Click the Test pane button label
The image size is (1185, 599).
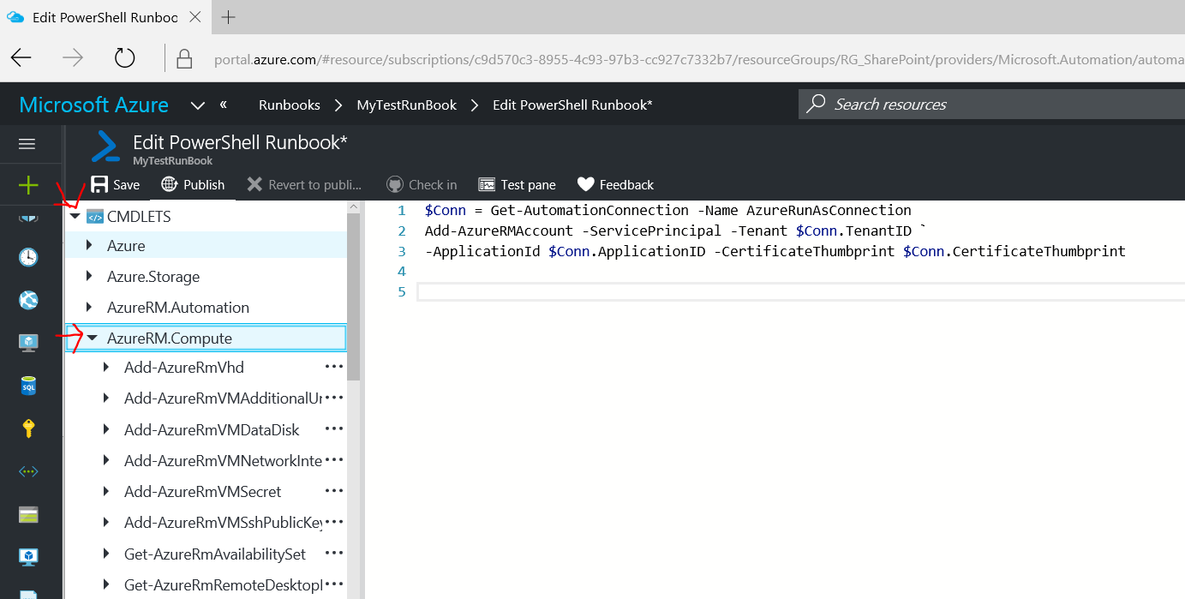click(x=529, y=185)
